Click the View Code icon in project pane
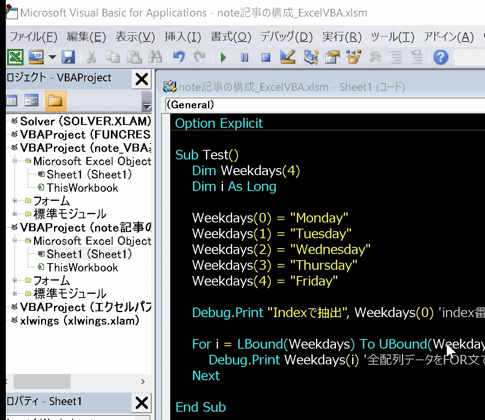 click(12, 101)
